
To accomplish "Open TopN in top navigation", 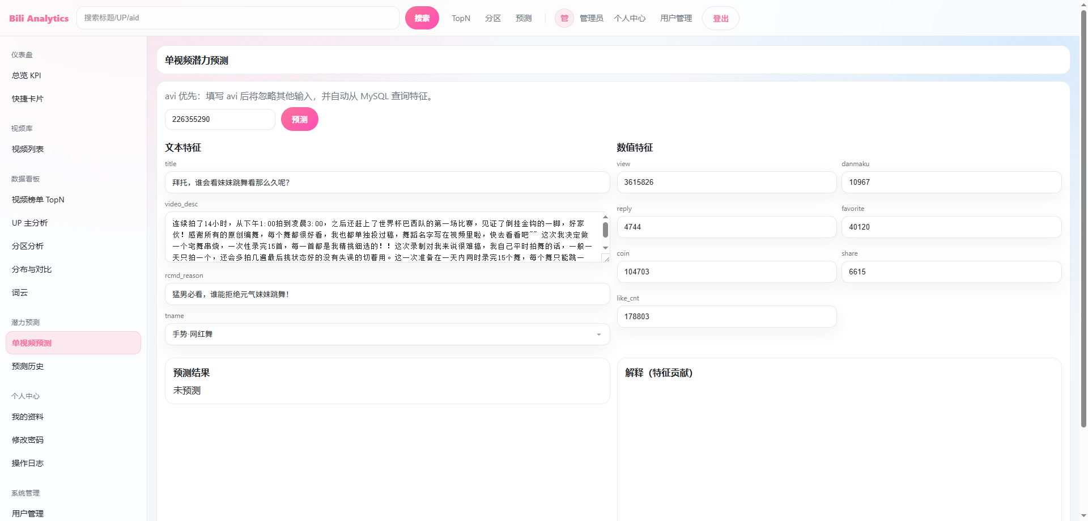I will (461, 18).
